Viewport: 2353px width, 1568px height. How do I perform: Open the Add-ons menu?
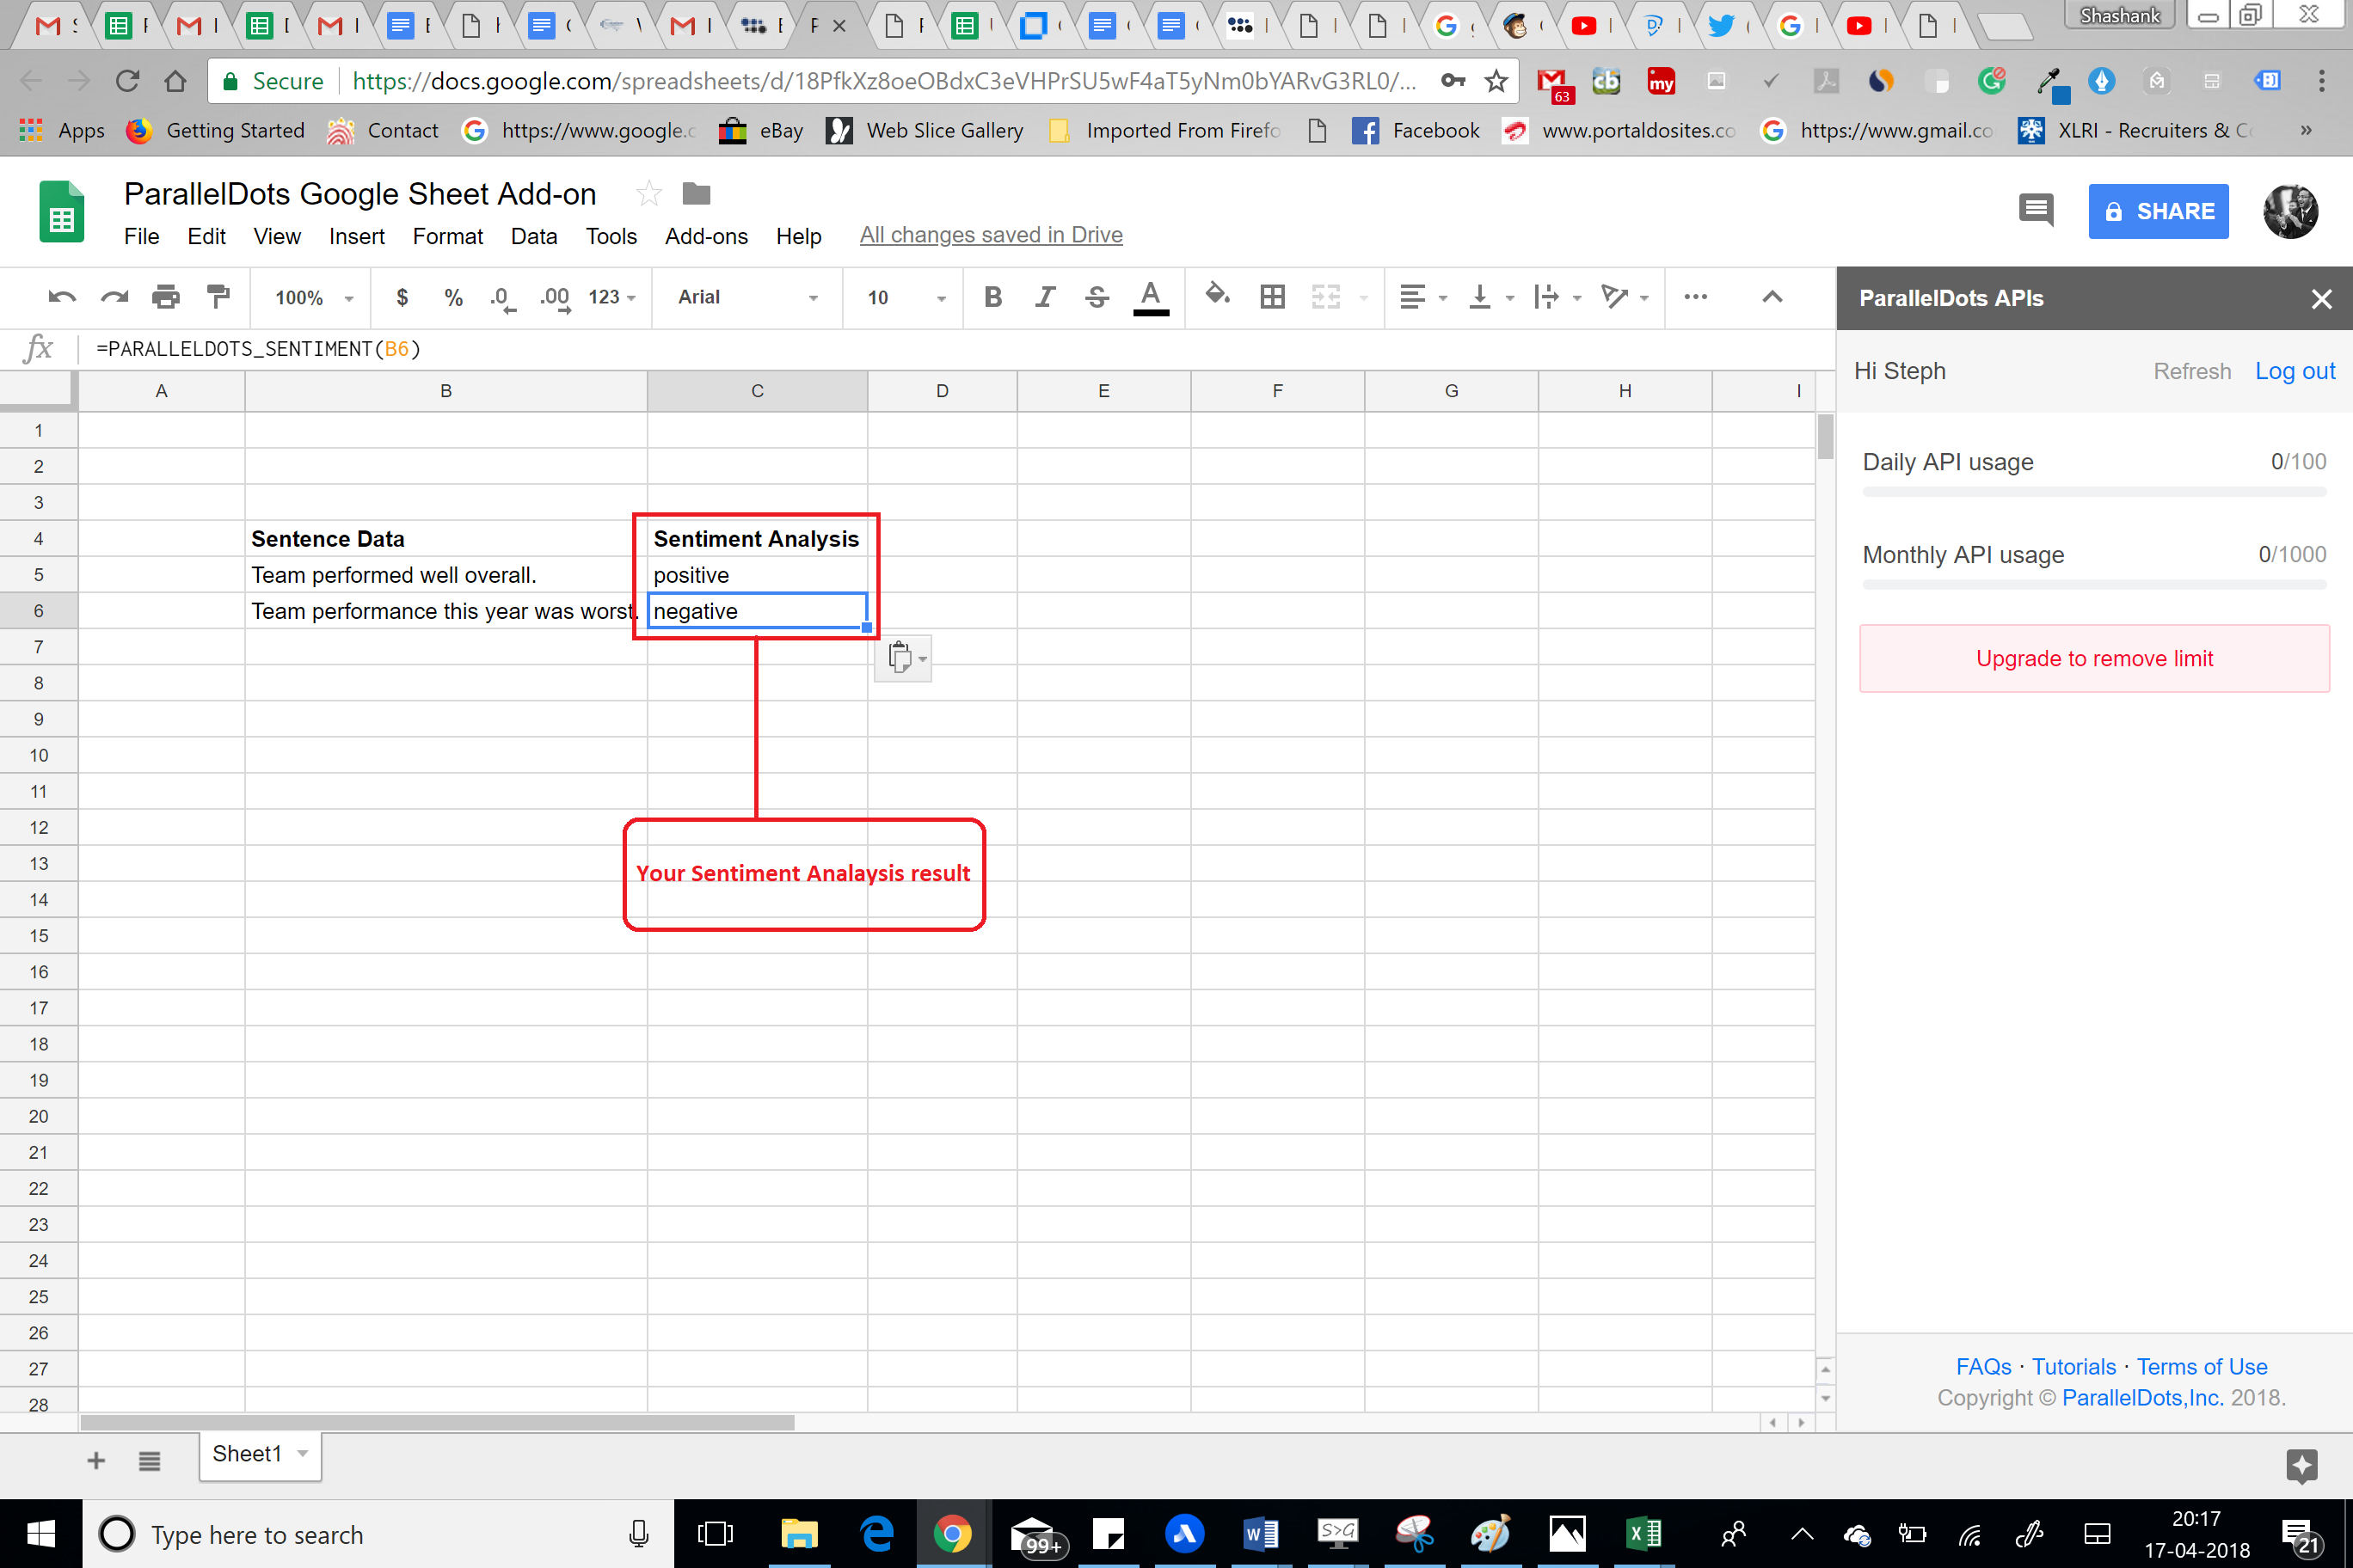pos(706,236)
